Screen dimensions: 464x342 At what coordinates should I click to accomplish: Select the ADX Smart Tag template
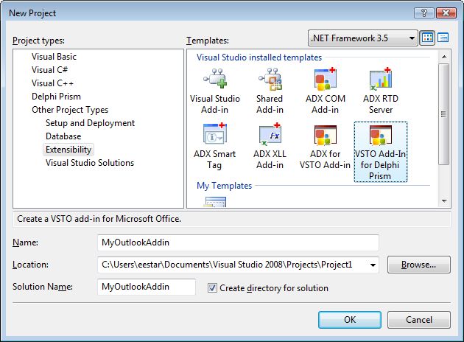coord(215,147)
